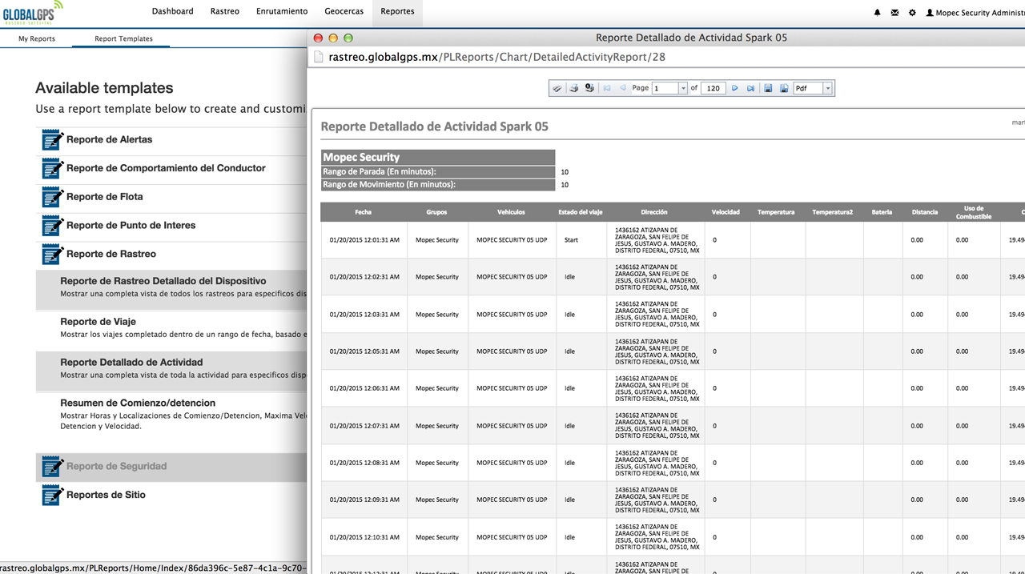Open the messages envelope icon
Screen dimensions: 1025x574
pos(894,12)
